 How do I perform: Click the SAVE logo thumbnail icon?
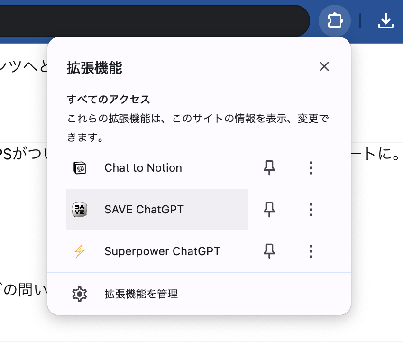tap(80, 209)
